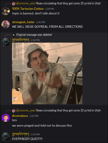Click the small commie_yeet avatar in the top reply
The height and width of the screenshot is (143, 108).
point(14,4)
